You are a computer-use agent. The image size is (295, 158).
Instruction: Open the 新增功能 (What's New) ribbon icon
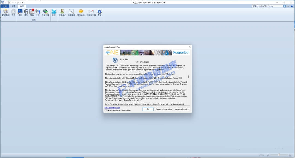(x=6, y=13)
